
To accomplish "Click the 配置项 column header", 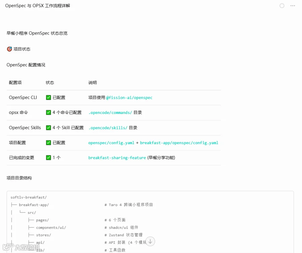I will [x=15, y=82].
